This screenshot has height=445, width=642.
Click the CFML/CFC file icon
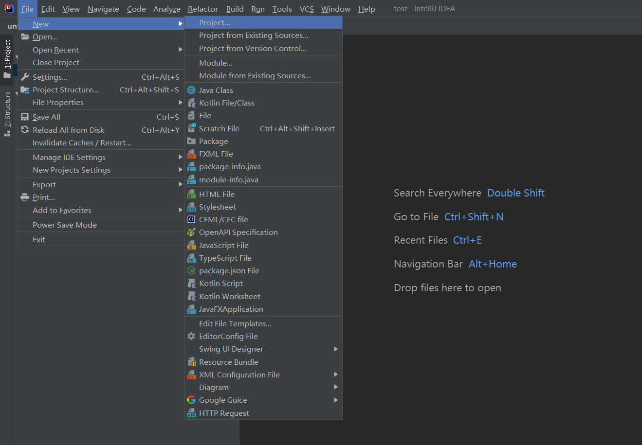click(191, 220)
